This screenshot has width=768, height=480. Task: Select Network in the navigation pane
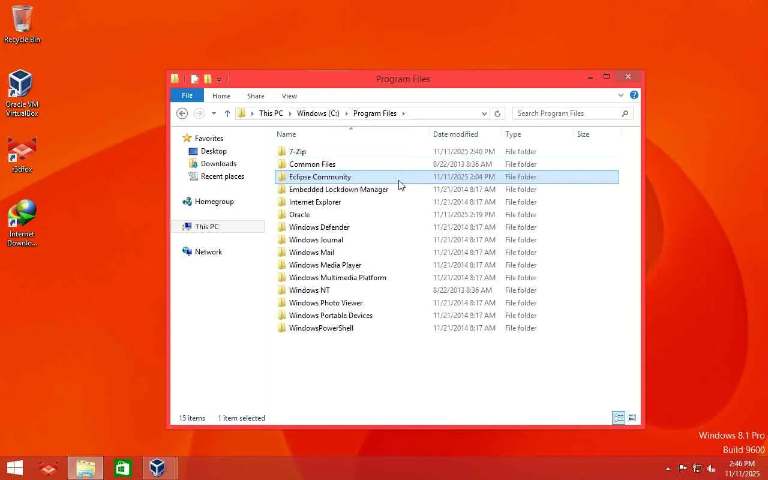tap(208, 252)
